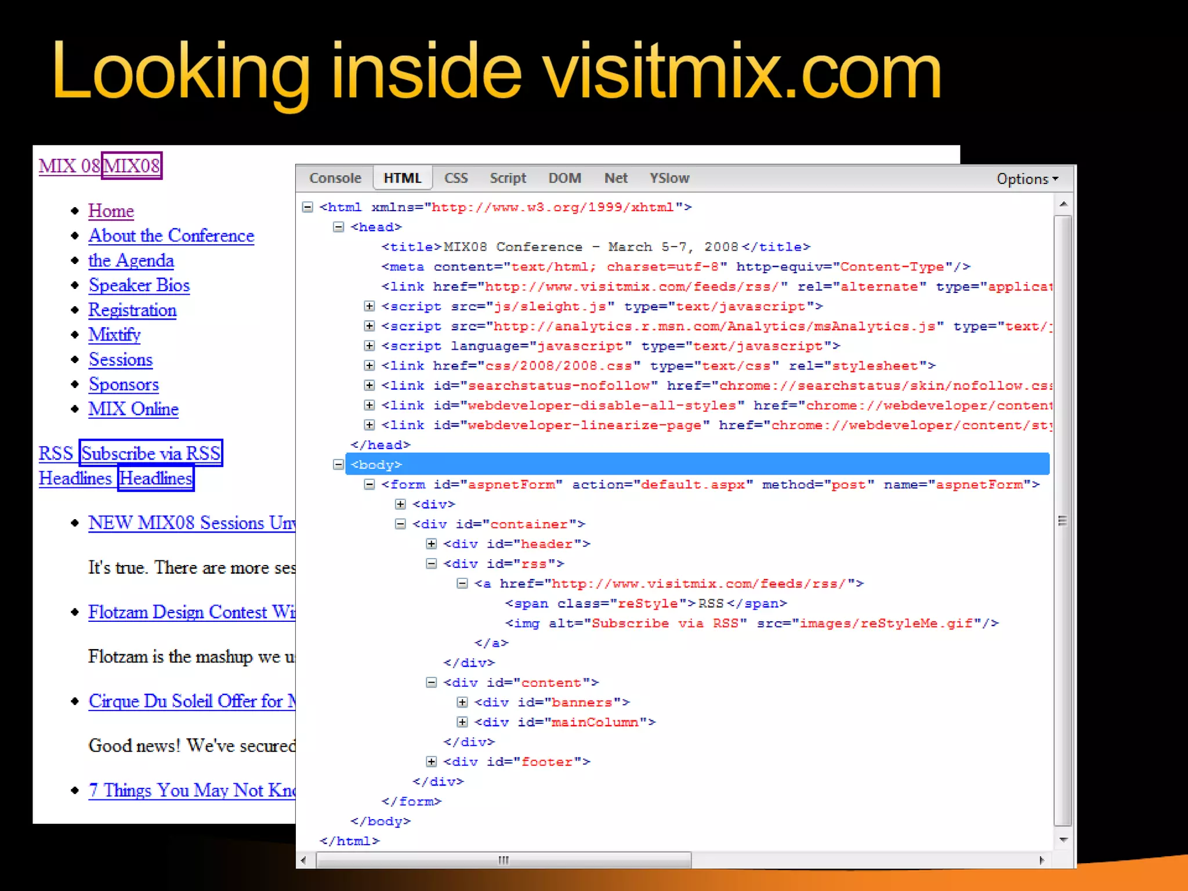Collapse the div id container node
This screenshot has width=1188, height=891.
400,524
